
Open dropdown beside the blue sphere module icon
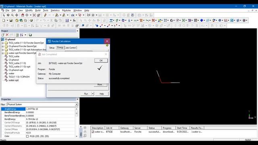pyautogui.click(x=204, y=21)
